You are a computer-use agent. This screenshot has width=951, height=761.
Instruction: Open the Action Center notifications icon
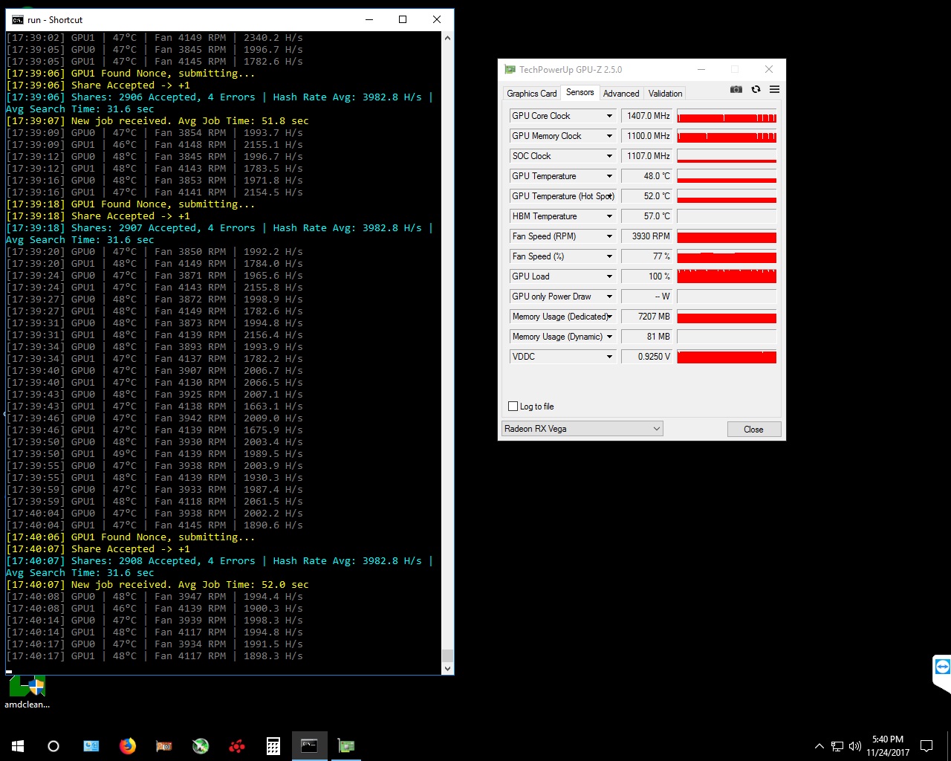[926, 745]
